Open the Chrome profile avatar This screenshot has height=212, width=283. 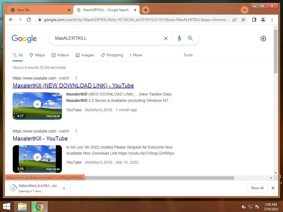(x=263, y=20)
